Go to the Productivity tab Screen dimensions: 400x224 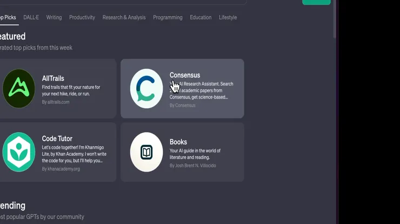[82, 17]
